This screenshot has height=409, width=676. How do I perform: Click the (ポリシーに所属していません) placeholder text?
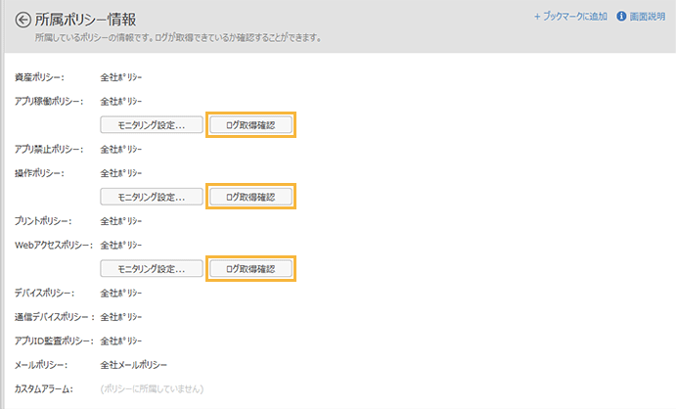[152, 389]
